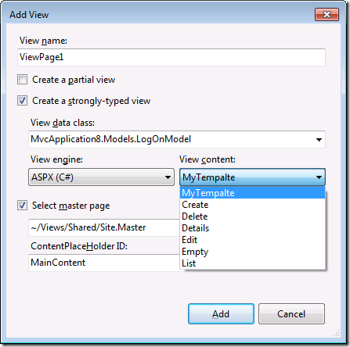The height and width of the screenshot is (347, 350).
Task: Click the Add button
Action: (x=221, y=314)
